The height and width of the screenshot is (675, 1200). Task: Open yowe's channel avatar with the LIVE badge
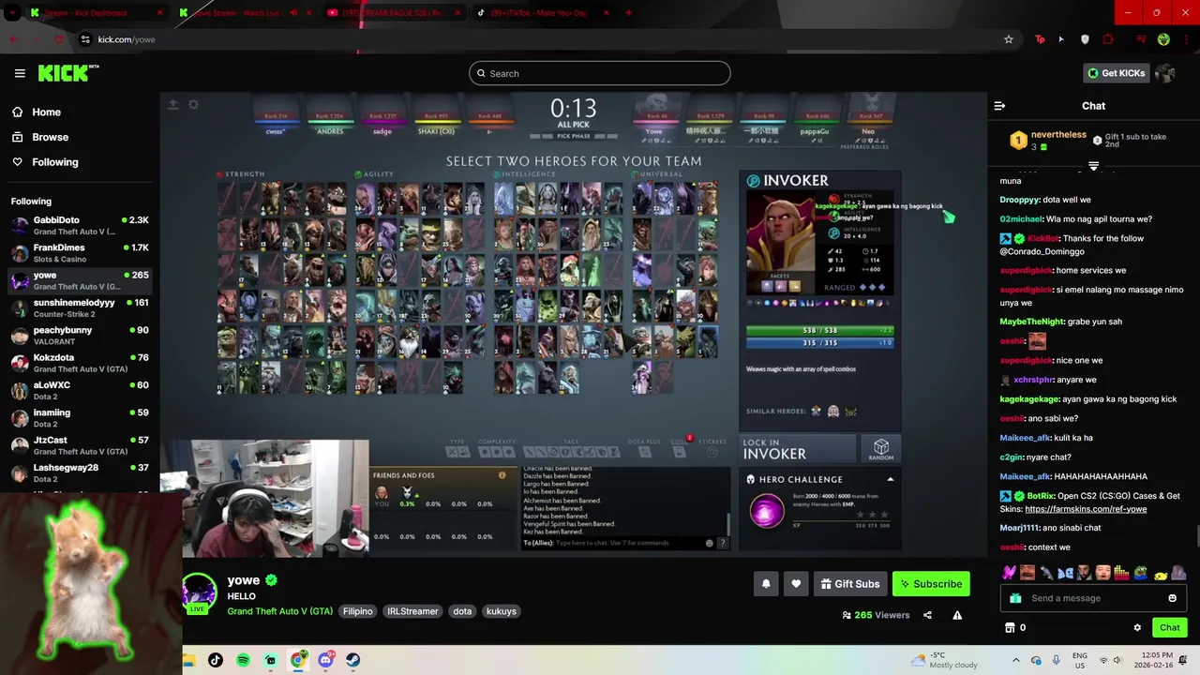pos(199,593)
